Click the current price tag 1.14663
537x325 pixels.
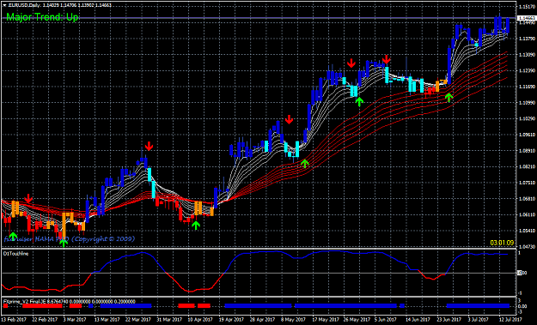coord(527,18)
